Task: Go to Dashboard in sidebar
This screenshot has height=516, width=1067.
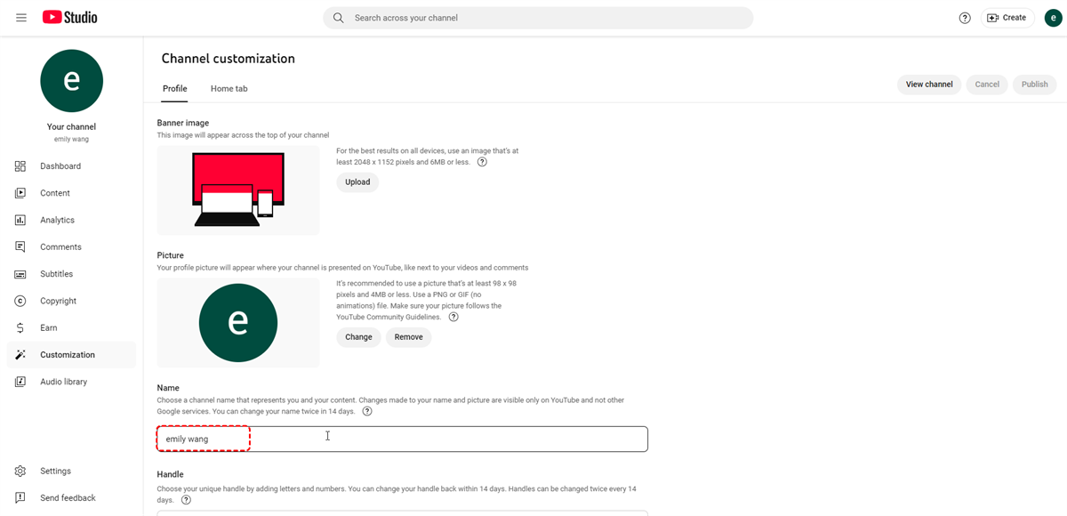Action: click(x=60, y=166)
